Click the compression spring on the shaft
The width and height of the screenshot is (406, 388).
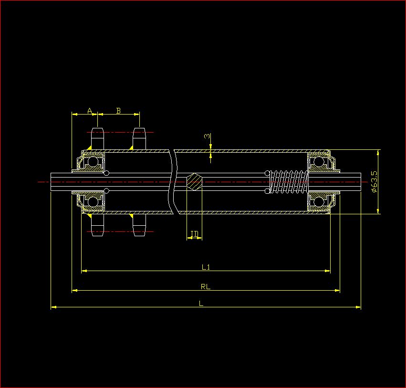point(288,182)
